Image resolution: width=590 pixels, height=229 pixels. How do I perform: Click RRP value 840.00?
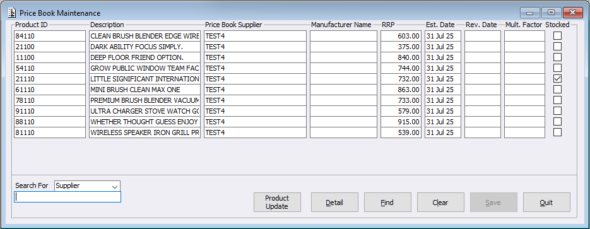pos(401,57)
